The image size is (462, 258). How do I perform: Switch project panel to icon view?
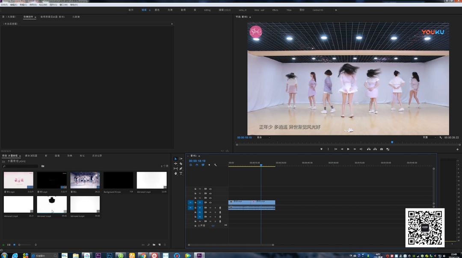[14, 245]
